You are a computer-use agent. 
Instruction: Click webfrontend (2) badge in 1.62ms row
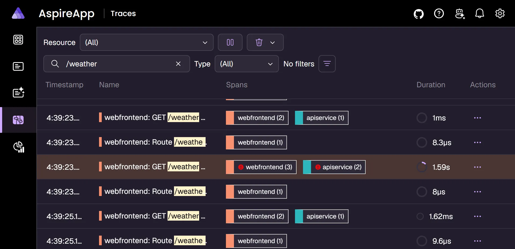click(x=257, y=216)
